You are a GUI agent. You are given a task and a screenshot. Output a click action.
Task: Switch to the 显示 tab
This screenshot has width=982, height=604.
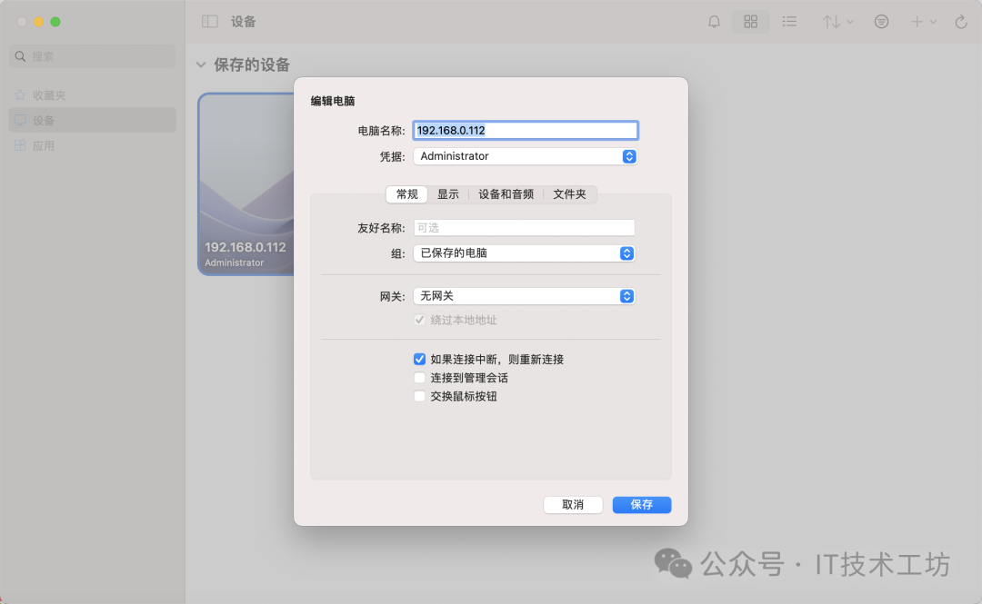448,193
